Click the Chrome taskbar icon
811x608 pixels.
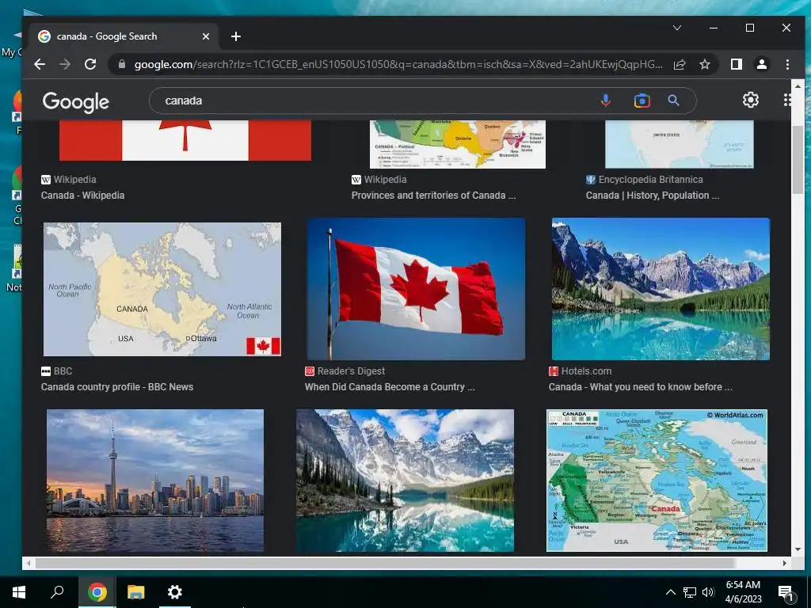97,592
